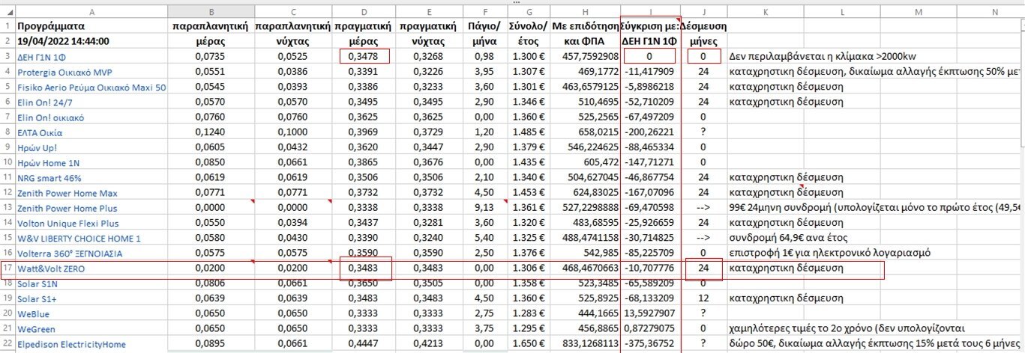Select the value 0,3478 in ΔΕΗ row

(x=364, y=56)
